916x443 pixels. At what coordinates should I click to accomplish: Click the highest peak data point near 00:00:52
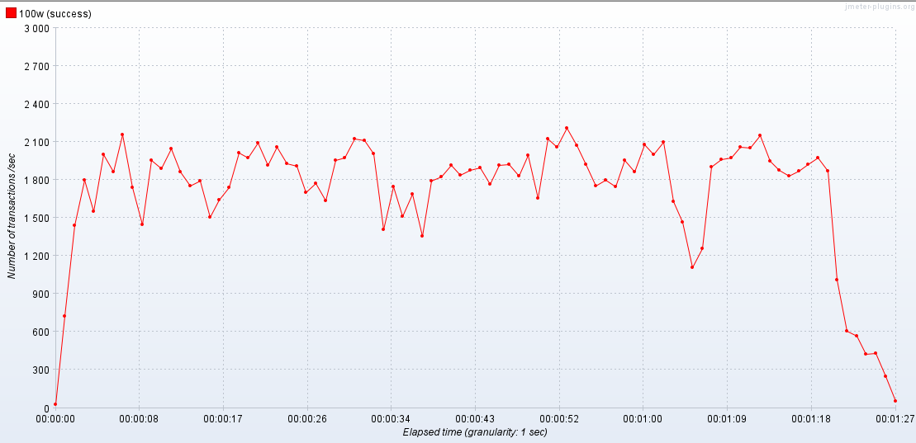pyautogui.click(x=567, y=128)
